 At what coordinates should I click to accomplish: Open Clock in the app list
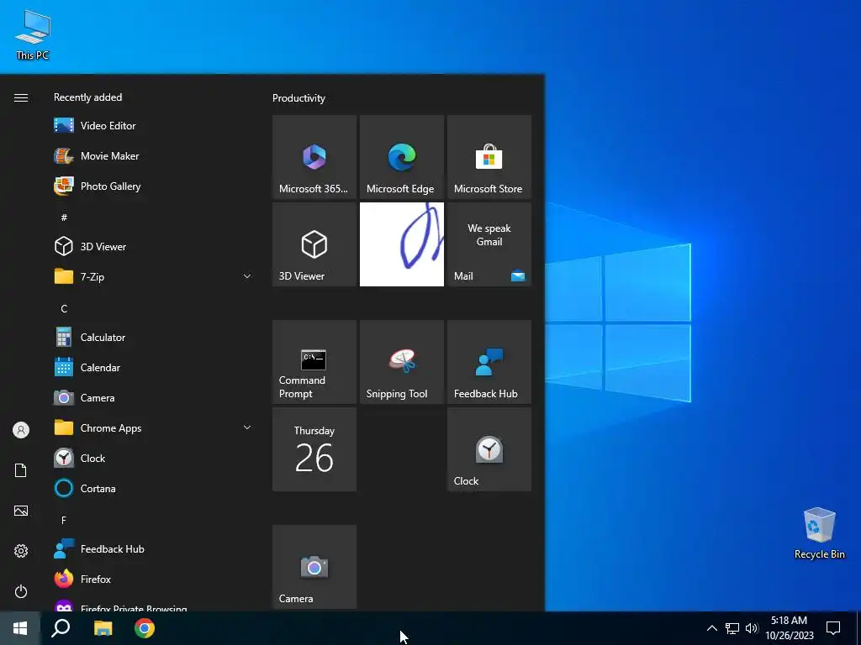(154, 458)
